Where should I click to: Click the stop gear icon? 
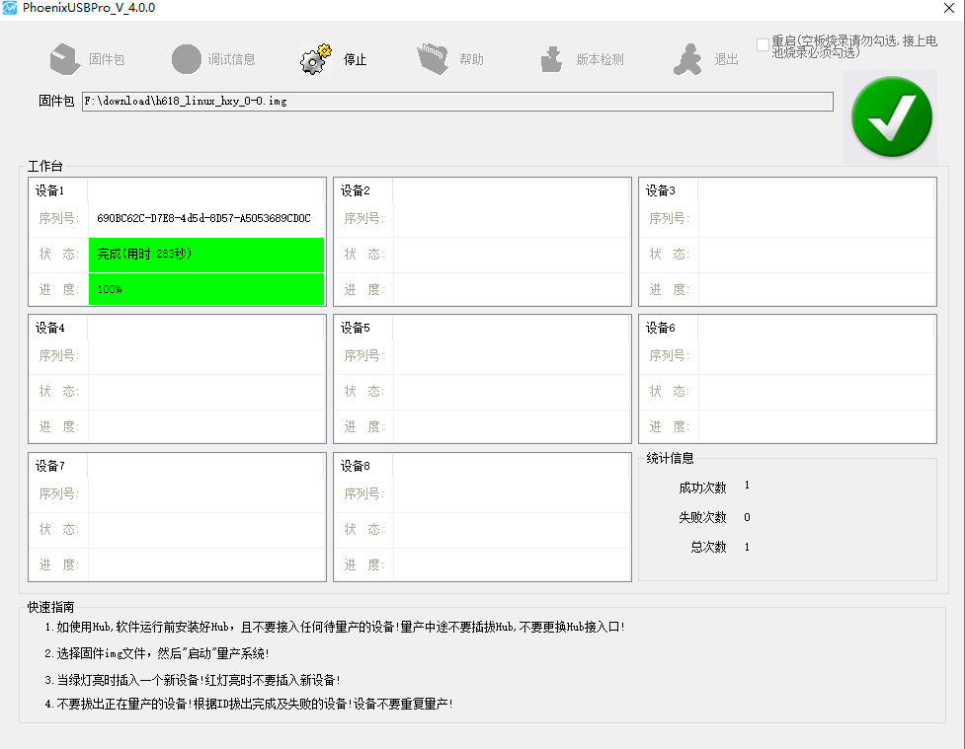pos(315,59)
